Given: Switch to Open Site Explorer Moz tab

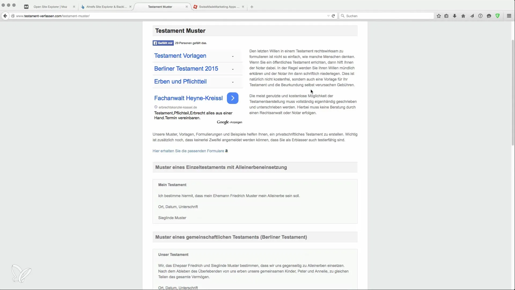Looking at the screenshot, I should coord(50,7).
